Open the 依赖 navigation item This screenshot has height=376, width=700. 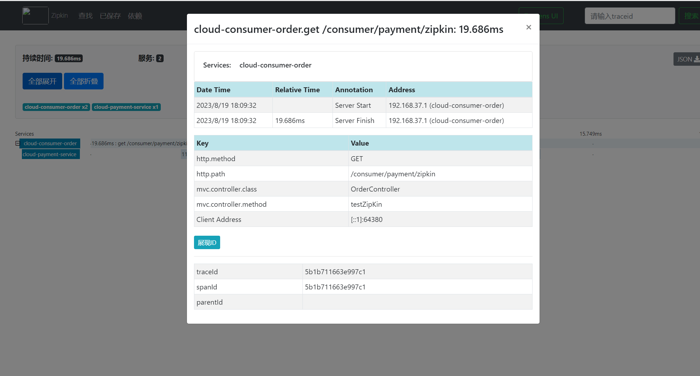pos(135,16)
